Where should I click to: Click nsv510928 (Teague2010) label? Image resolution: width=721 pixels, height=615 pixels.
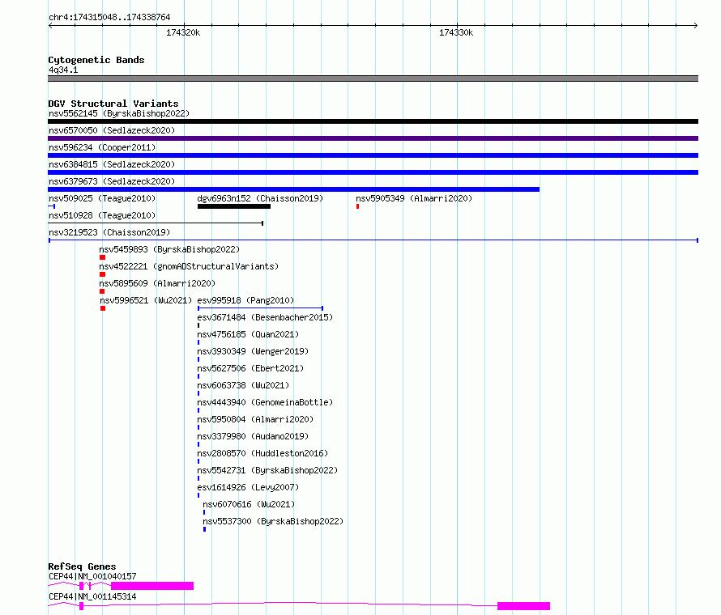(102, 215)
